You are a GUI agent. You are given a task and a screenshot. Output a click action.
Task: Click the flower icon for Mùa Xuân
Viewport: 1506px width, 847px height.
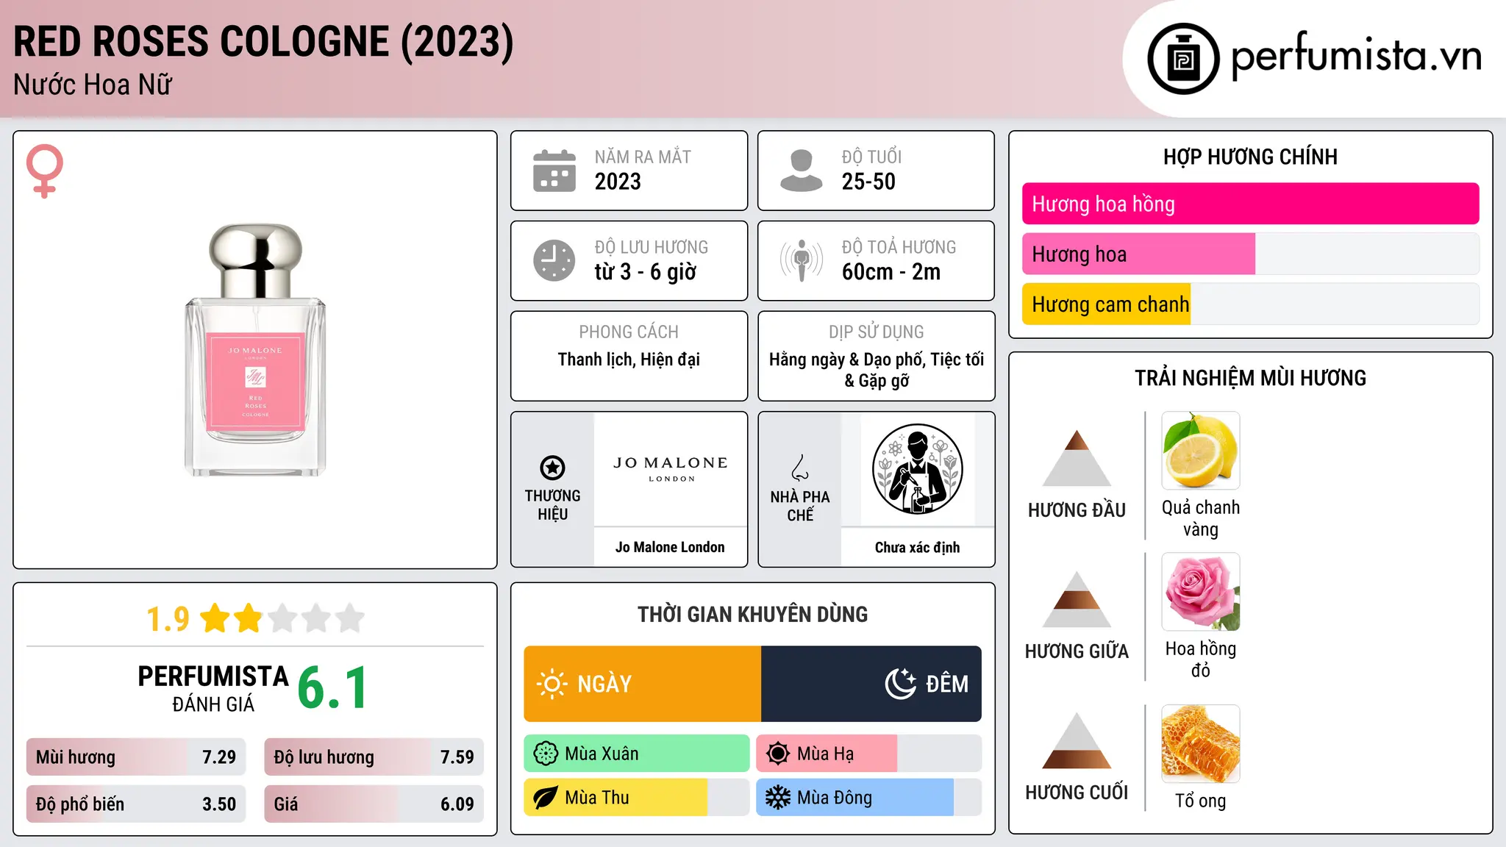tap(546, 754)
